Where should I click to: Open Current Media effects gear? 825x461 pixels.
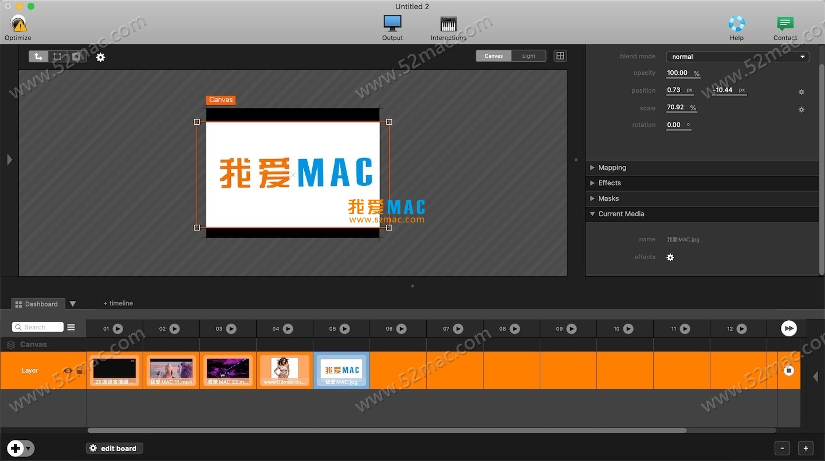pos(670,257)
